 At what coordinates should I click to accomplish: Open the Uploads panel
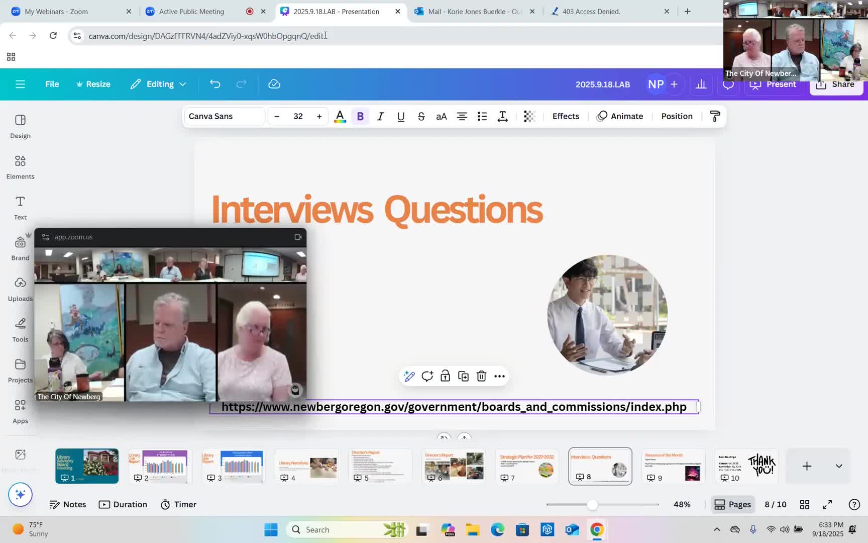point(20,289)
